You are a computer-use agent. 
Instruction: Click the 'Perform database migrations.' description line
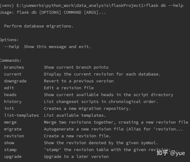(39, 26)
